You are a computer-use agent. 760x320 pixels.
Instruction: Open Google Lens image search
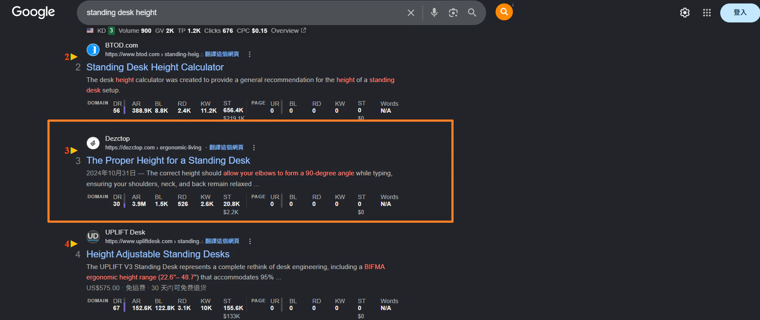pos(453,13)
